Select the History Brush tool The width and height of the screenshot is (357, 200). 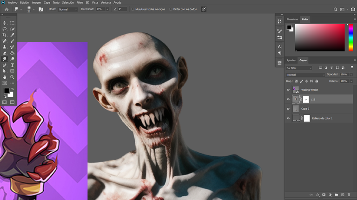point(12,47)
